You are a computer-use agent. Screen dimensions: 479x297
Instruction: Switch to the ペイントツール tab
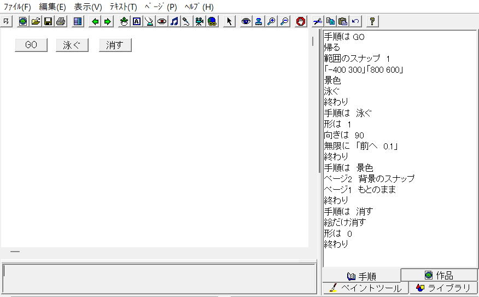(365, 288)
